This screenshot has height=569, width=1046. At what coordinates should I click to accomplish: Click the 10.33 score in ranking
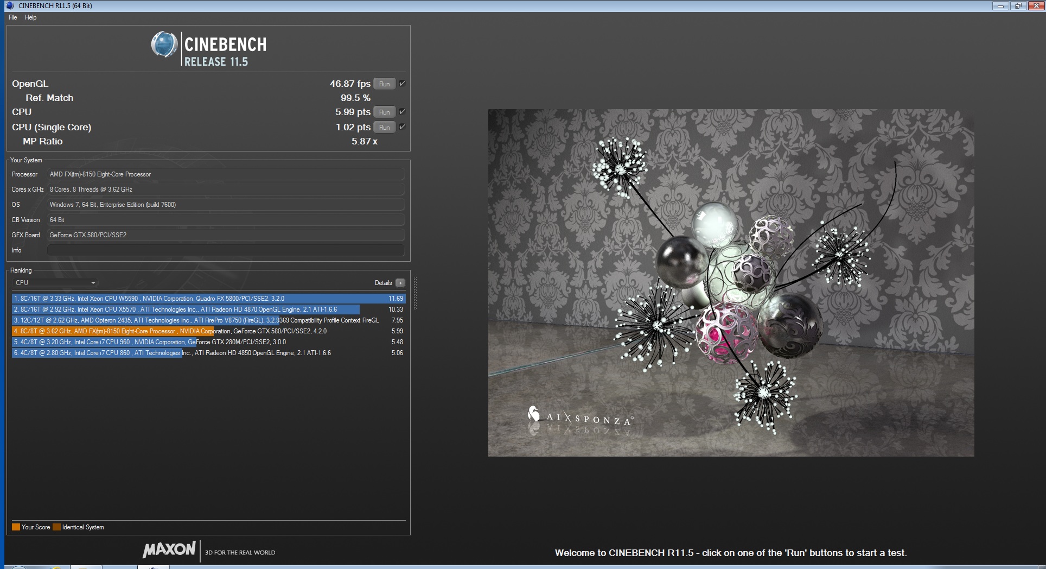click(396, 309)
